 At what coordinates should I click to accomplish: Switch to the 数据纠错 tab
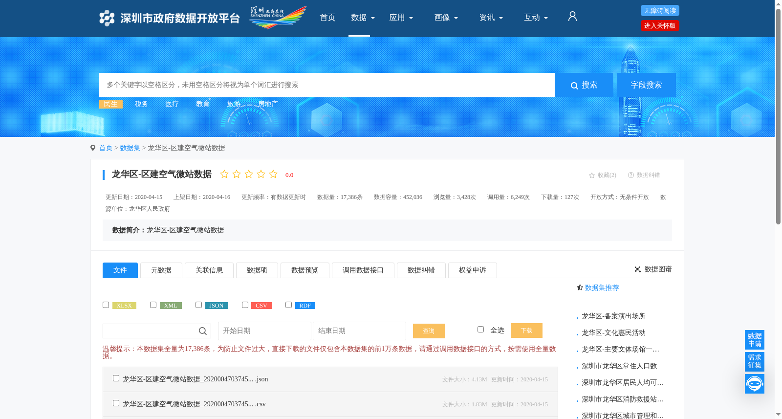(421, 270)
